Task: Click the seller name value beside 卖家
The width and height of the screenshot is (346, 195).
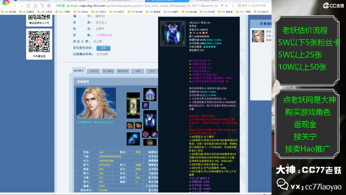Action: [101, 22]
